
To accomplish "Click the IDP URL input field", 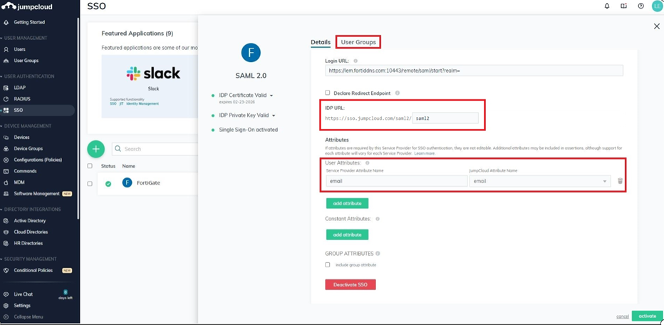I will click(x=445, y=118).
